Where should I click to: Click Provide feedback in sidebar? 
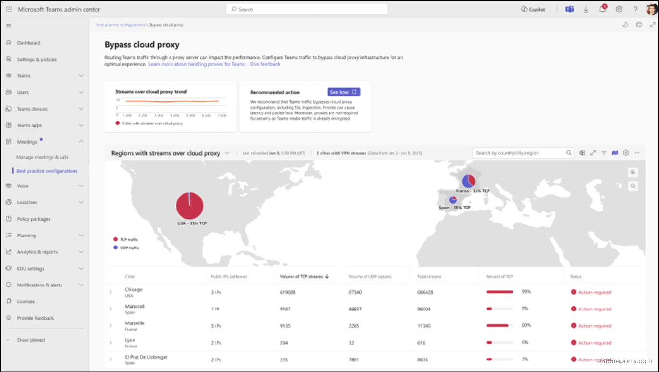[35, 318]
